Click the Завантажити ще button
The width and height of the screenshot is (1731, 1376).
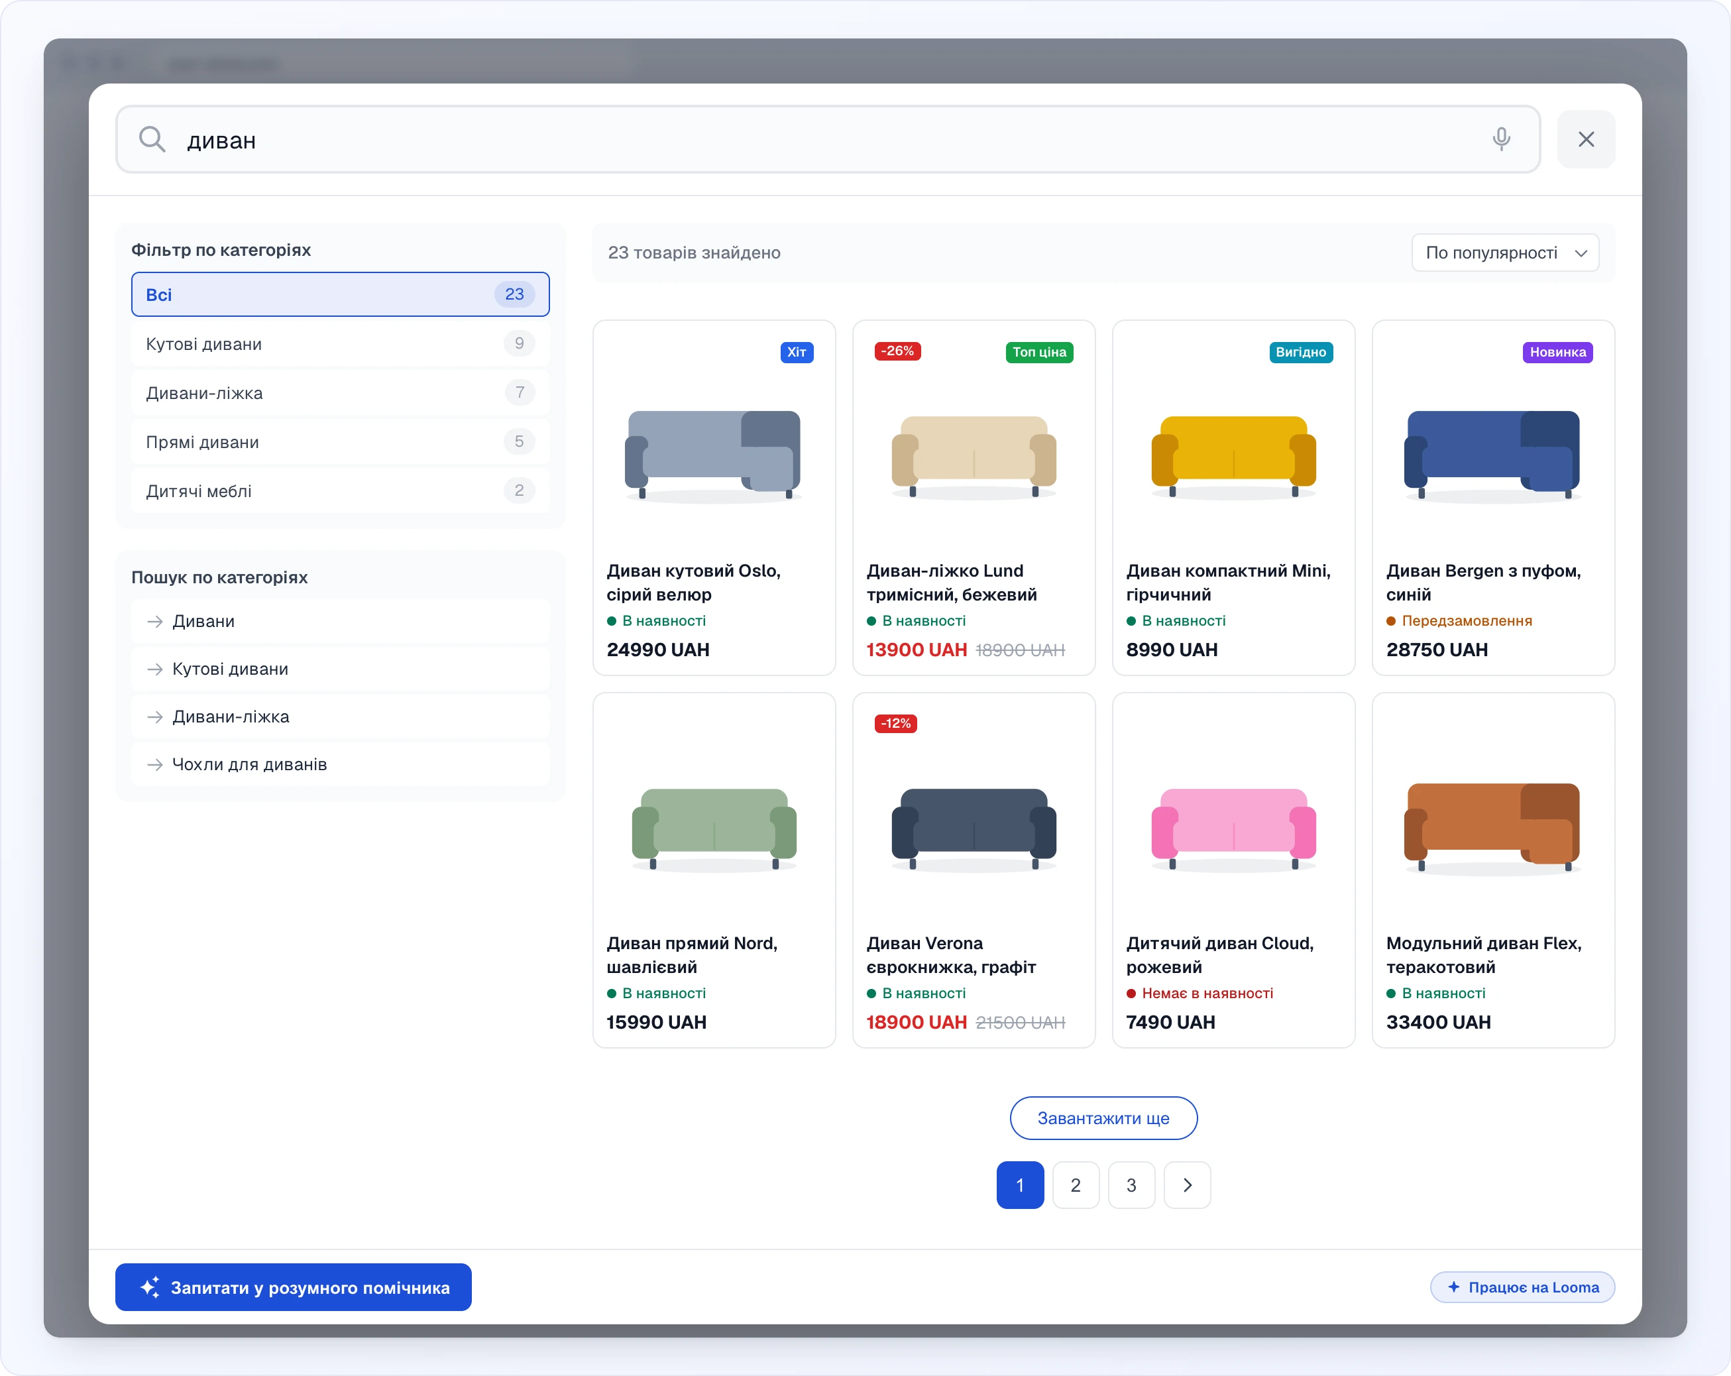tap(1103, 1118)
